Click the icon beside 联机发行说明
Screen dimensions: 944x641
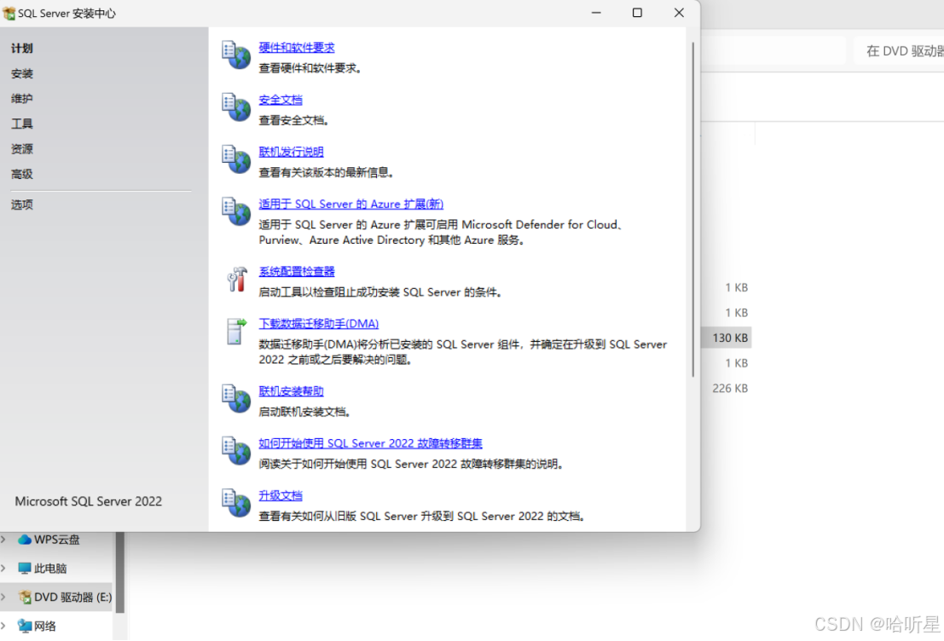coord(236,159)
